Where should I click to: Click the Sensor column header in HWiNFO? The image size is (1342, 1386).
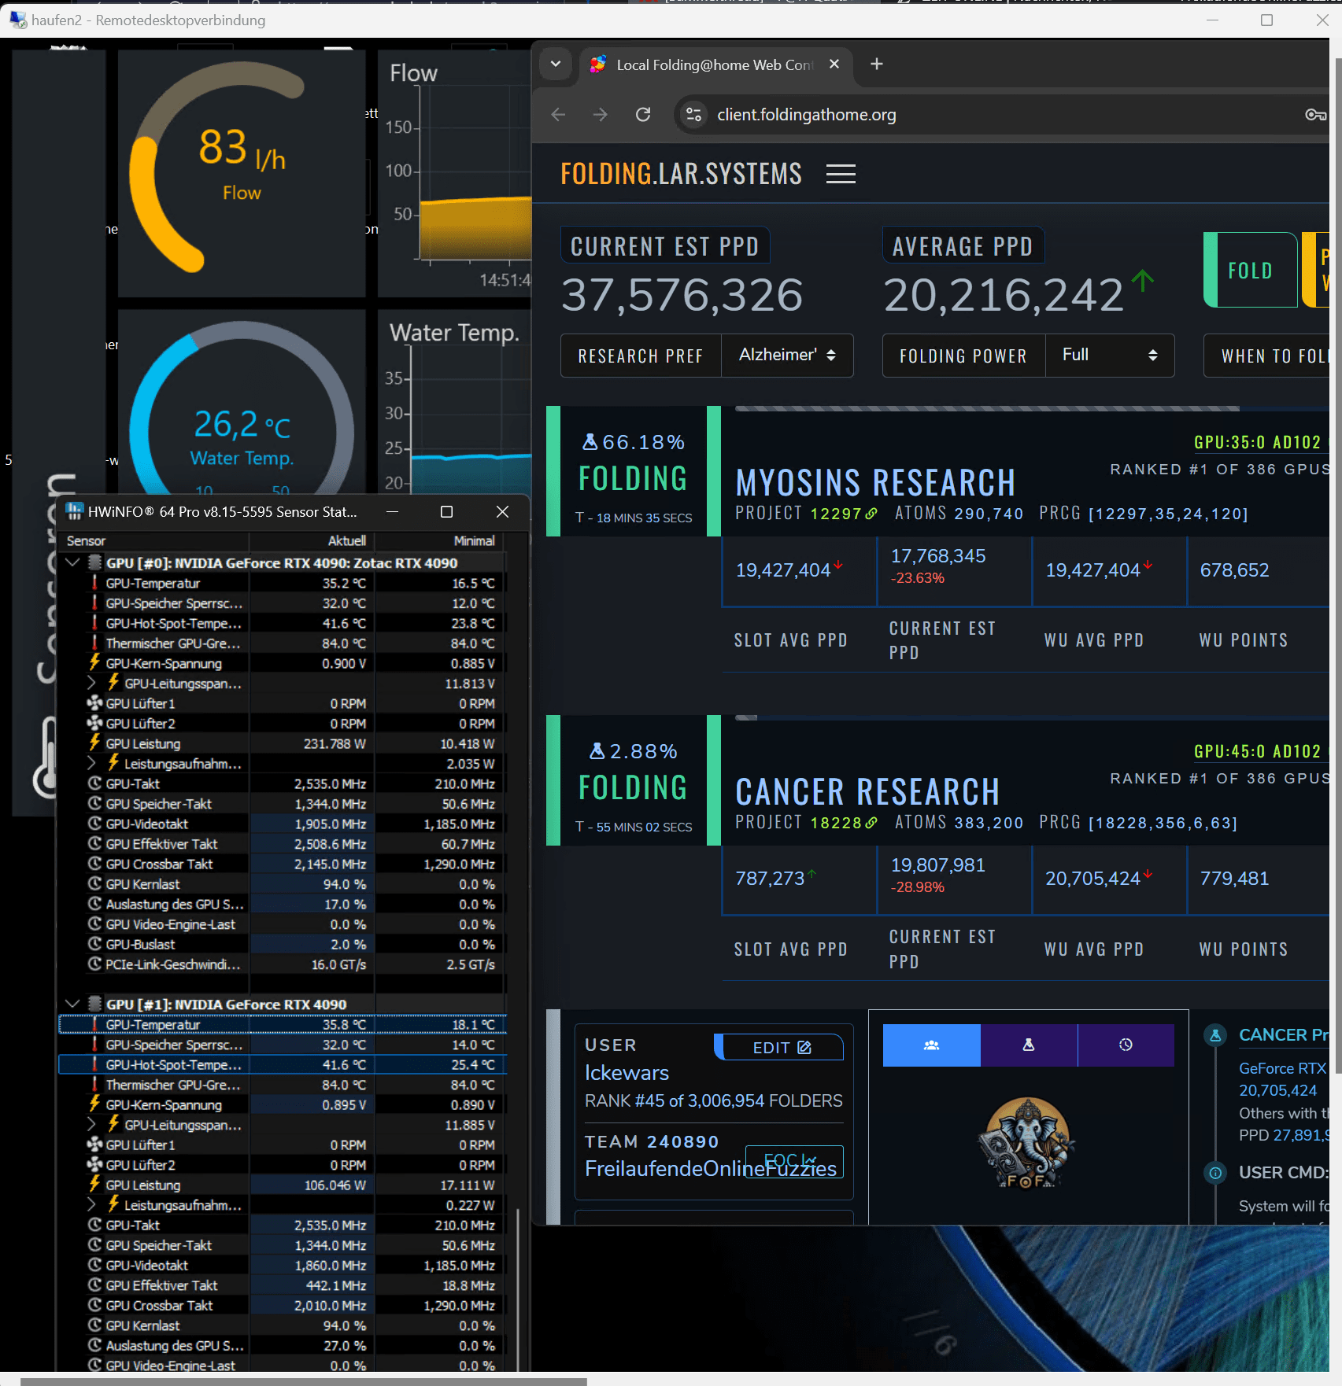click(154, 541)
